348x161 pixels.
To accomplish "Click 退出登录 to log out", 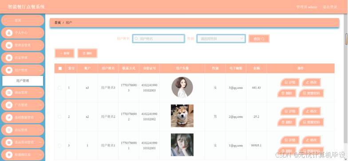I will coord(330,7).
